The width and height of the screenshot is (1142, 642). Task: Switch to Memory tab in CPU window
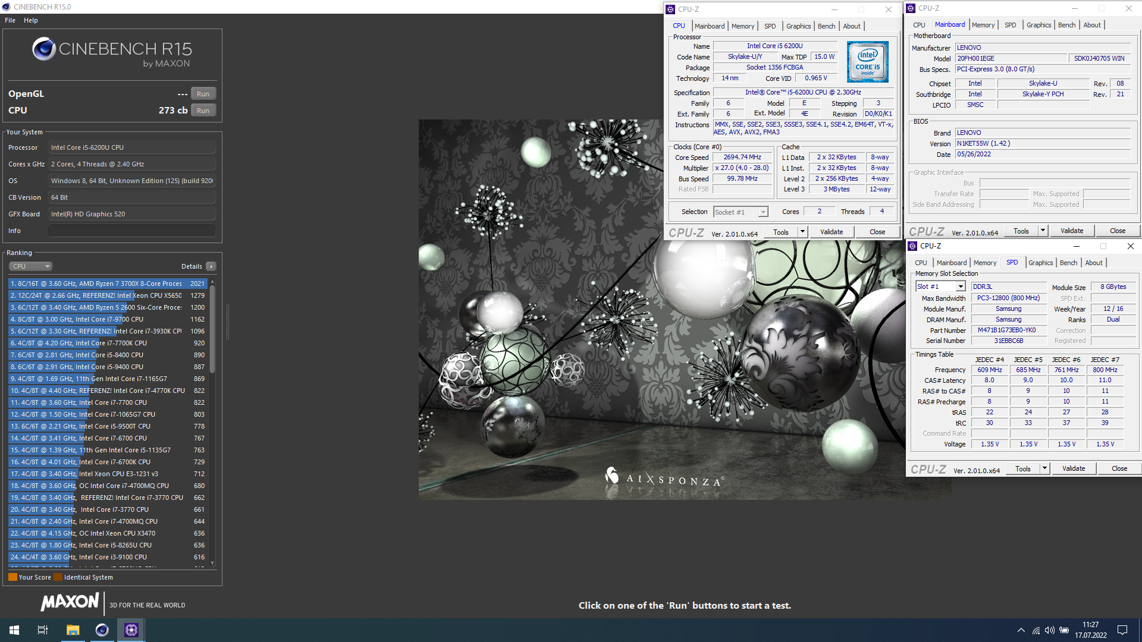743,26
